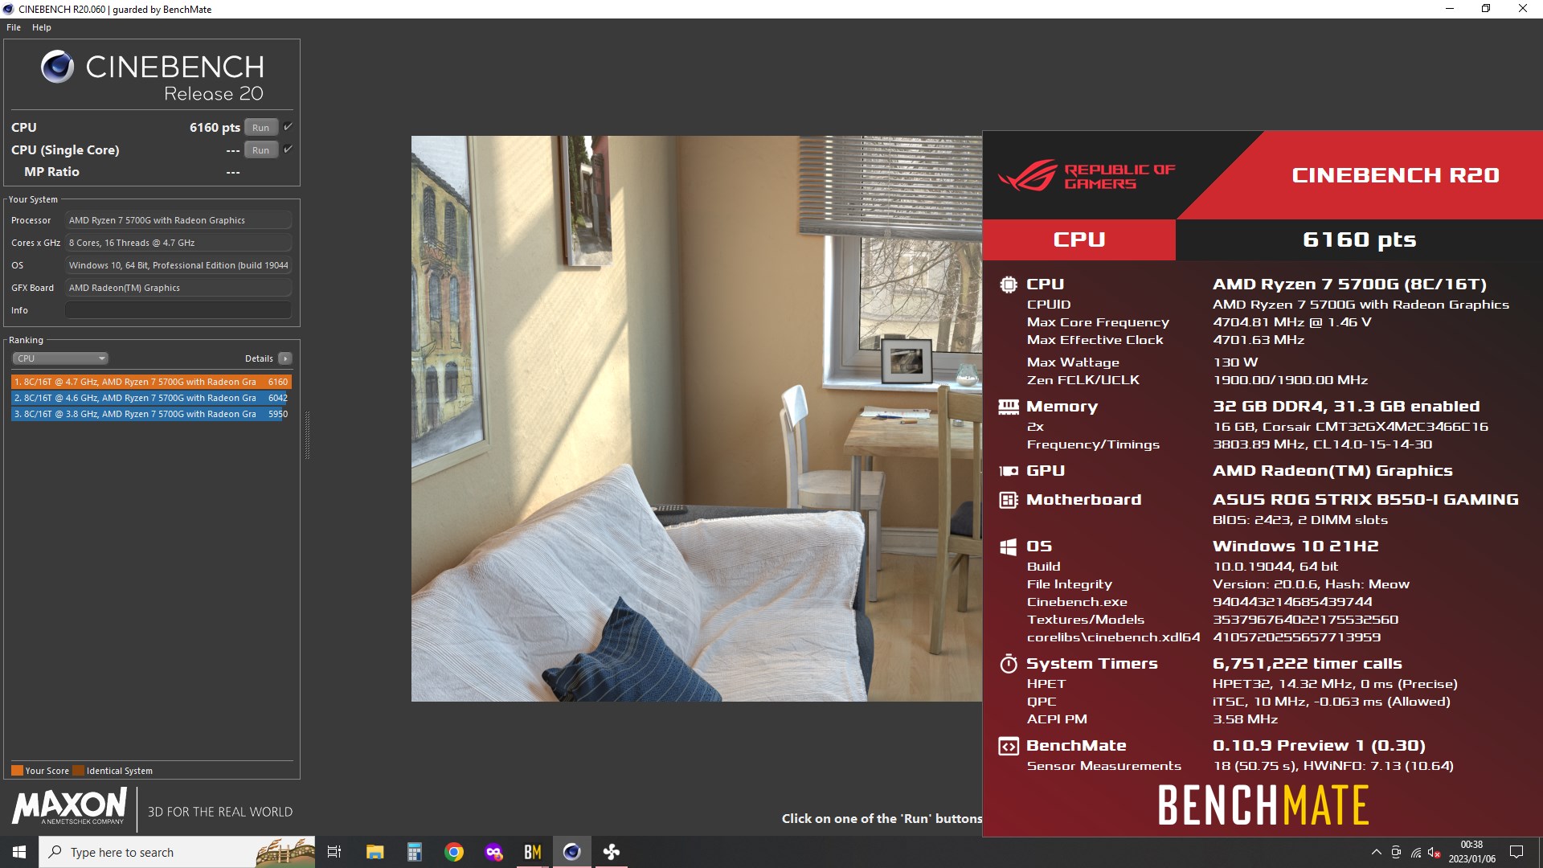Toggle the CPU (Single Core) test checkbox

click(288, 149)
